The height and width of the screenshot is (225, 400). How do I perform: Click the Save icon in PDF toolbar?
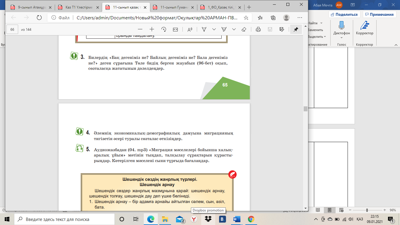[270, 29]
